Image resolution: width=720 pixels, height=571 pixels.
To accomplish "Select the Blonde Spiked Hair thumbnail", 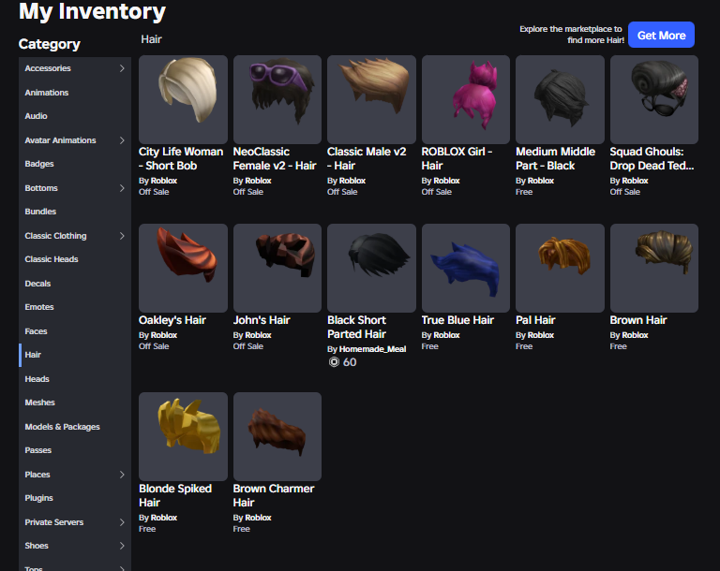I will click(183, 436).
